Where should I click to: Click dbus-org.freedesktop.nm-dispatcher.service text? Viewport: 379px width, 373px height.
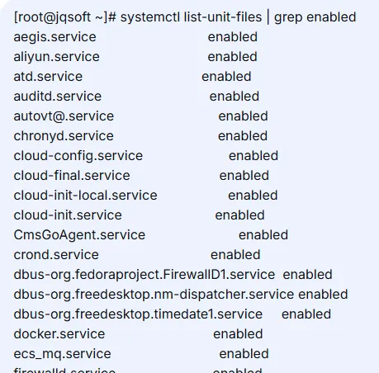[154, 295]
